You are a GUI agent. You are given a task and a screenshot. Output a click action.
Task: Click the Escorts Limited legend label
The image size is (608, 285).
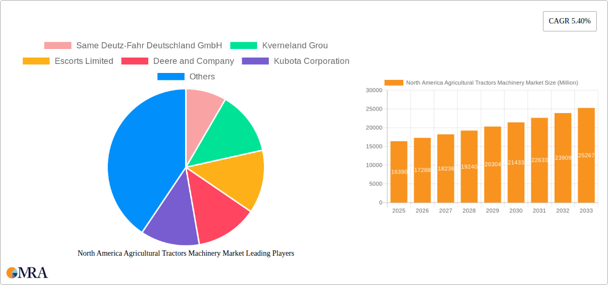84,61
